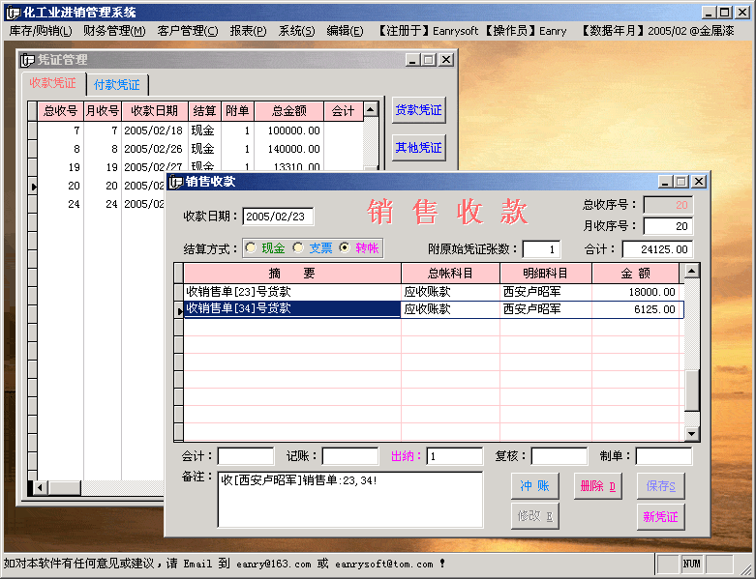Click the 总收序号 field

pos(668,205)
